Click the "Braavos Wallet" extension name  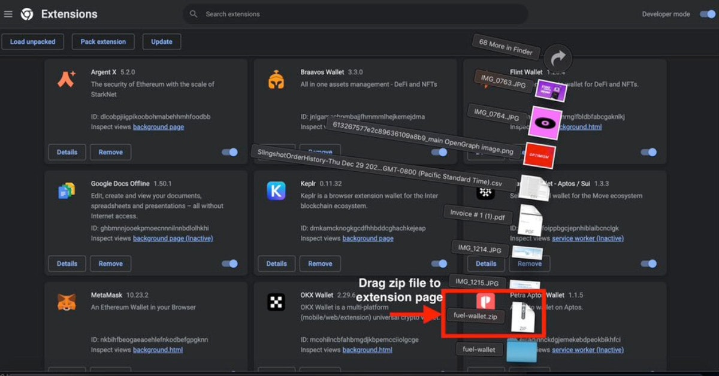click(x=322, y=72)
